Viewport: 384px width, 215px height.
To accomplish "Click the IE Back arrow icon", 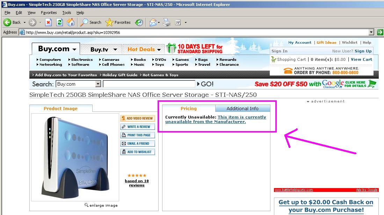I will pos(7,22).
